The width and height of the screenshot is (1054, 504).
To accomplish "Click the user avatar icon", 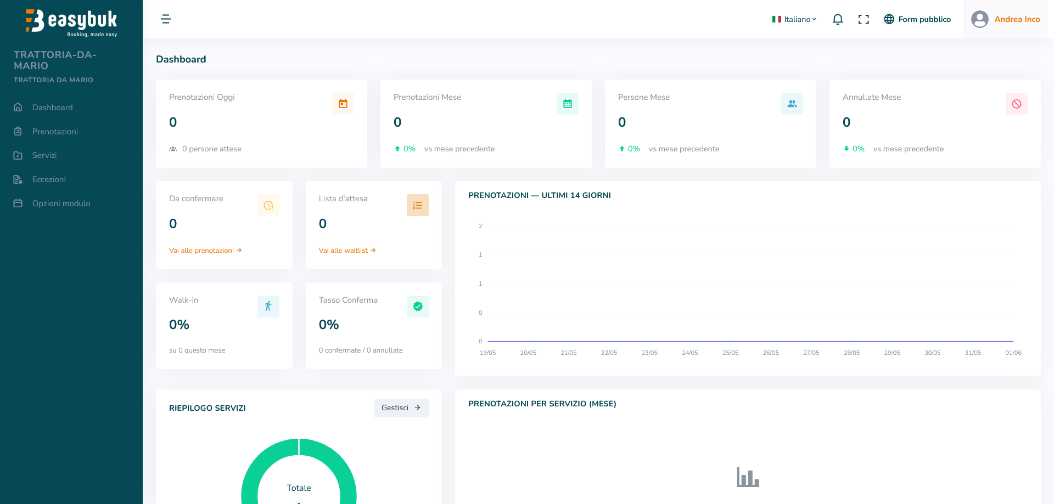I will coord(980,19).
